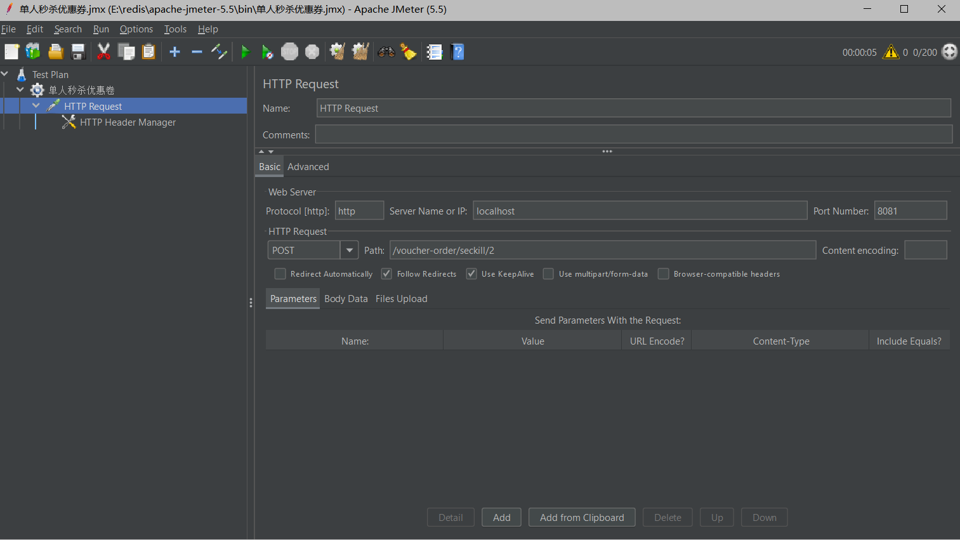This screenshot has height=540, width=960.
Task: Start the test with green arrow
Action: click(246, 52)
